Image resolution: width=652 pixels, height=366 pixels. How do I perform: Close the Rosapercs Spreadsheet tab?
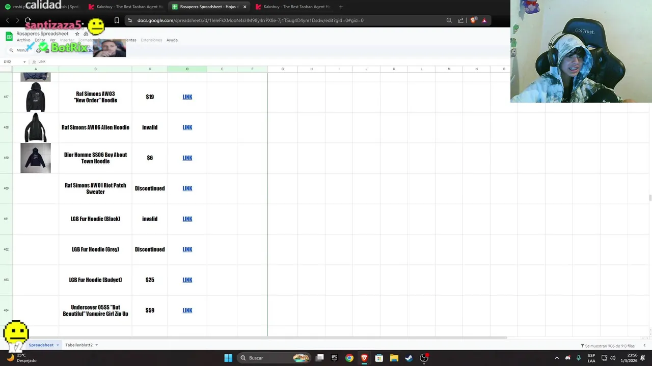click(244, 7)
